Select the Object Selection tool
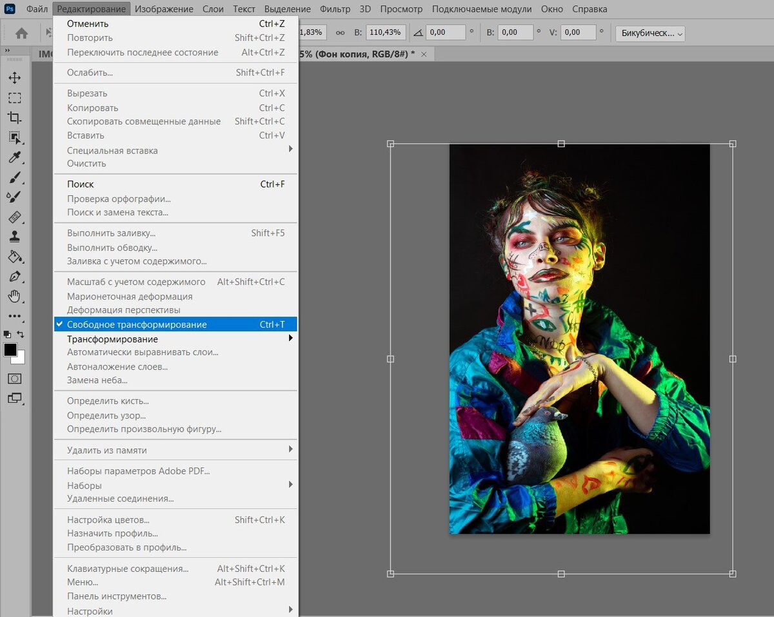 (14, 137)
